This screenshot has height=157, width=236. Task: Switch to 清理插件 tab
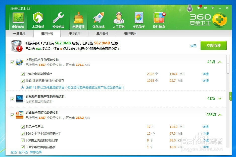pos(102,34)
